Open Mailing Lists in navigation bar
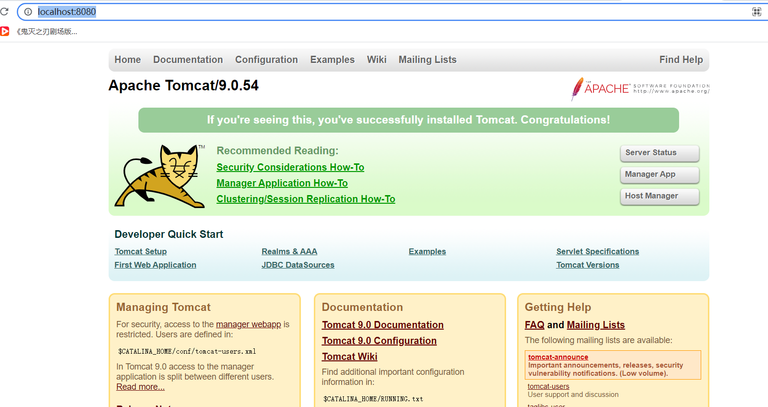This screenshot has width=768, height=407. click(x=427, y=60)
